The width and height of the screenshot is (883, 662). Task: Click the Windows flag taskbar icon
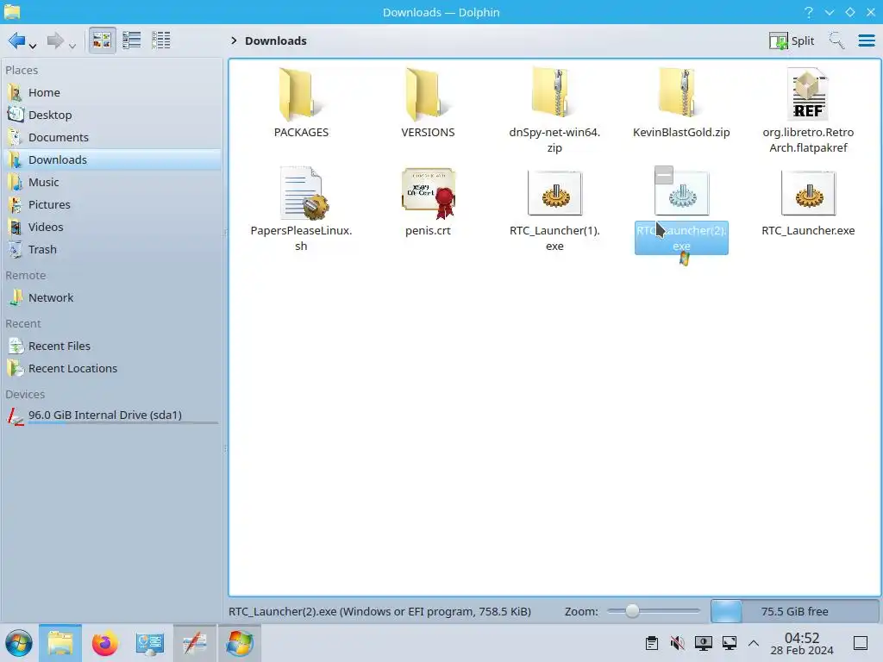pos(240,643)
